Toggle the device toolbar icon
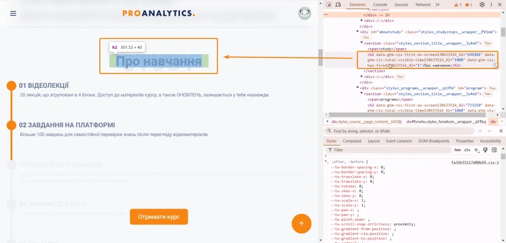506x243 pixels. coord(338,5)
